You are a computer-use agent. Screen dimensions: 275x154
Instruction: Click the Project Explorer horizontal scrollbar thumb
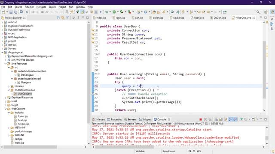[x=30, y=147]
